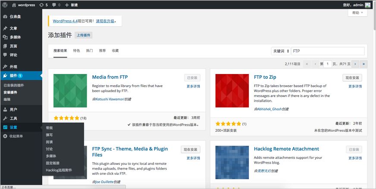
Task: Click 更多详情 for Media from FTP
Action: tap(193, 86)
